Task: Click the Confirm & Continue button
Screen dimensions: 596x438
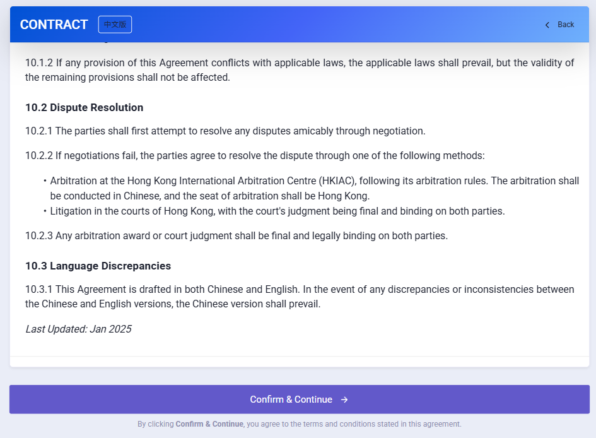Action: click(x=300, y=400)
